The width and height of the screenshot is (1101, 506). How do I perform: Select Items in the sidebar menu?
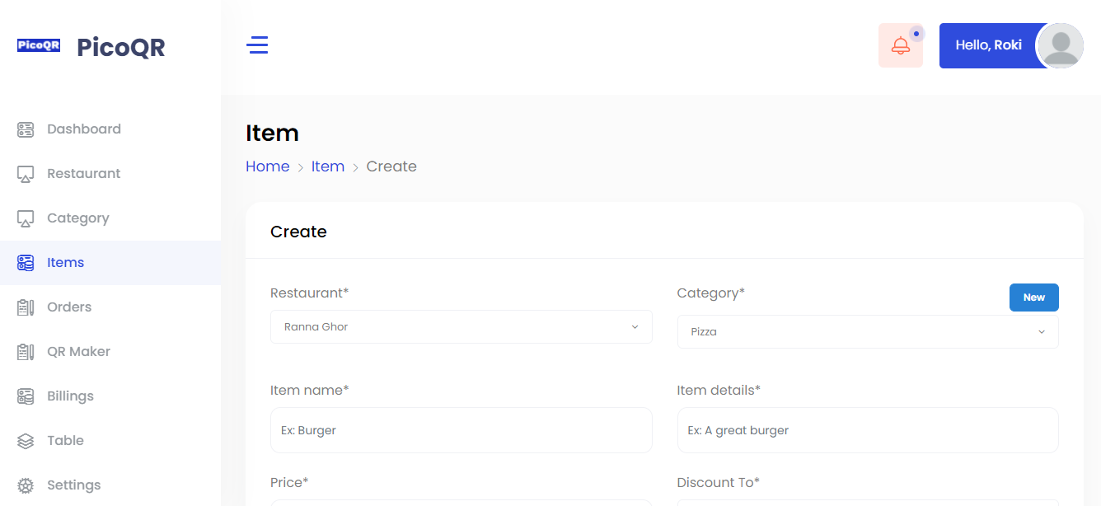click(x=65, y=263)
